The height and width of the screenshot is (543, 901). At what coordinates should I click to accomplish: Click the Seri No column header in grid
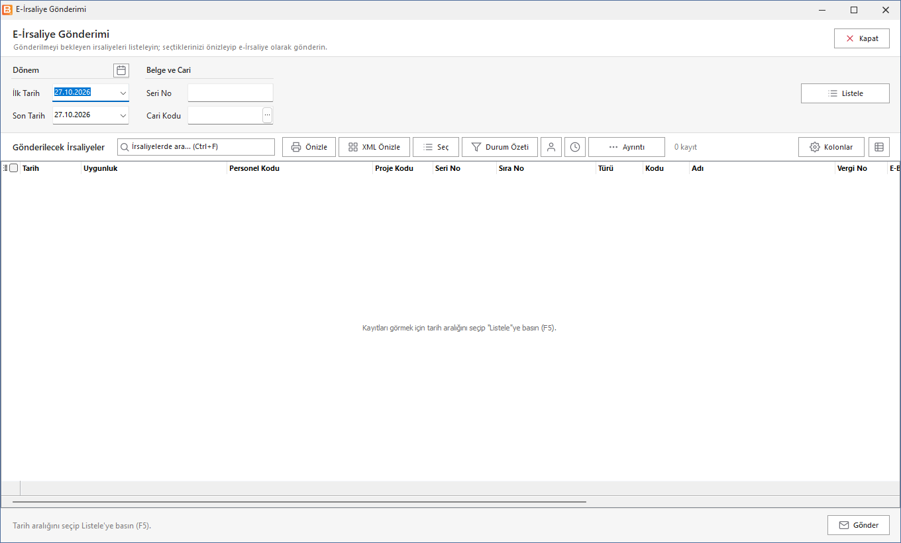464,168
